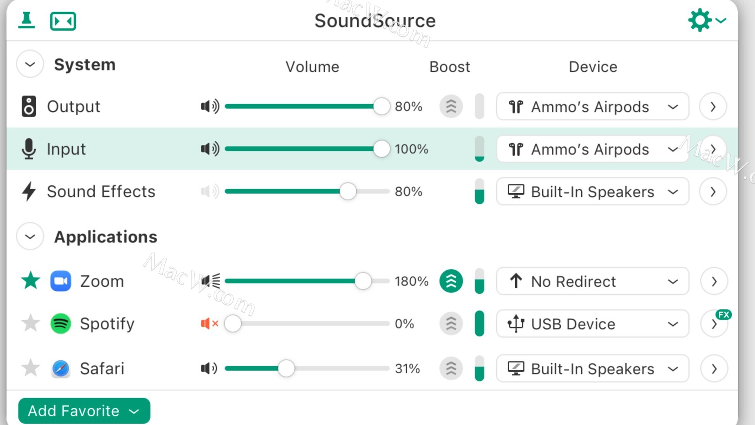The height and width of the screenshot is (425, 755).
Task: Open the settings gear menu
Action: pyautogui.click(x=707, y=20)
